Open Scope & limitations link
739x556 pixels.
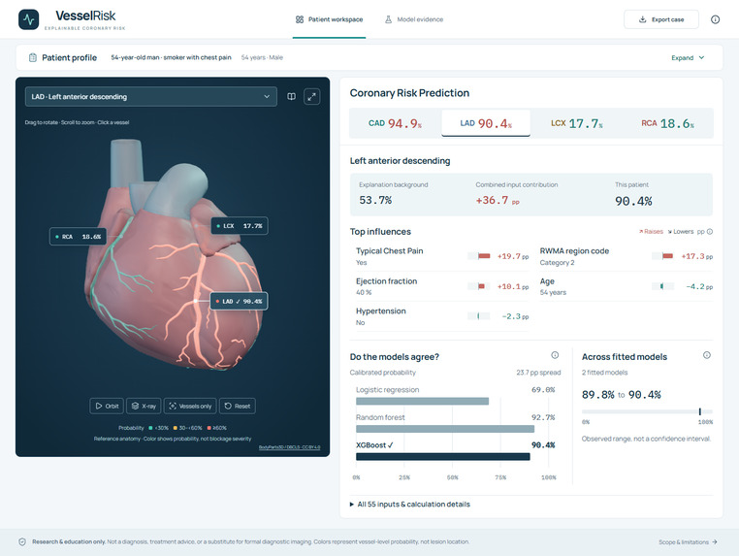point(689,542)
